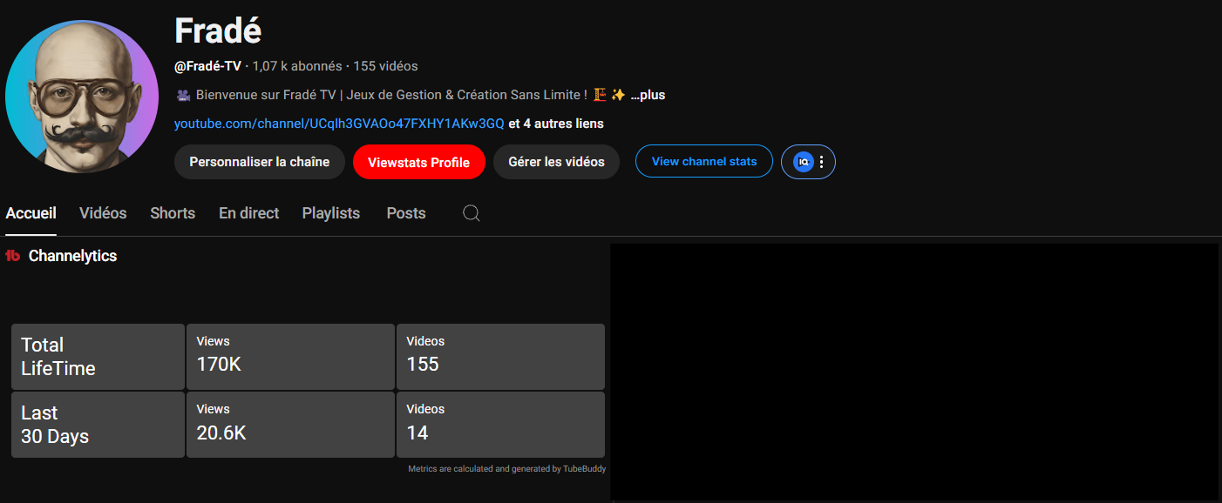This screenshot has height=503, width=1222.
Task: Click the 'Bienvenue sur Fradé TV' description line
Action: pos(402,95)
